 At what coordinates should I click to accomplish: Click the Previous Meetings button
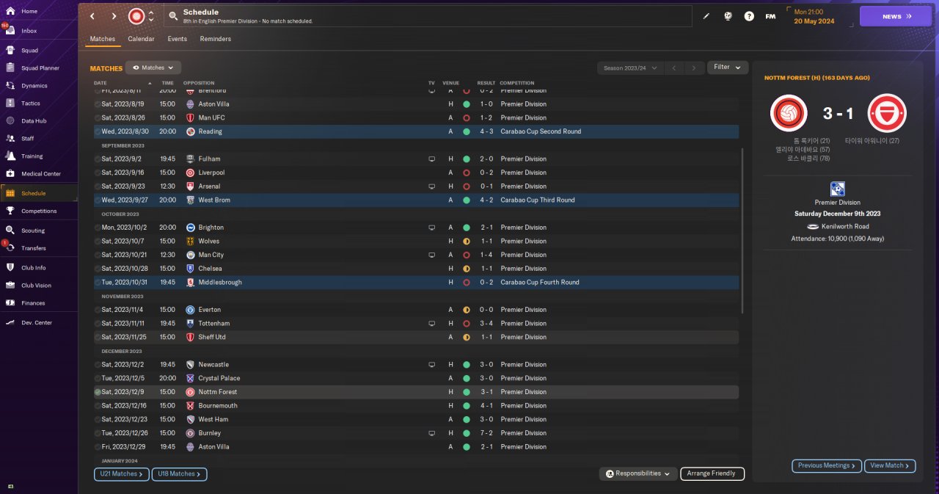click(x=827, y=465)
